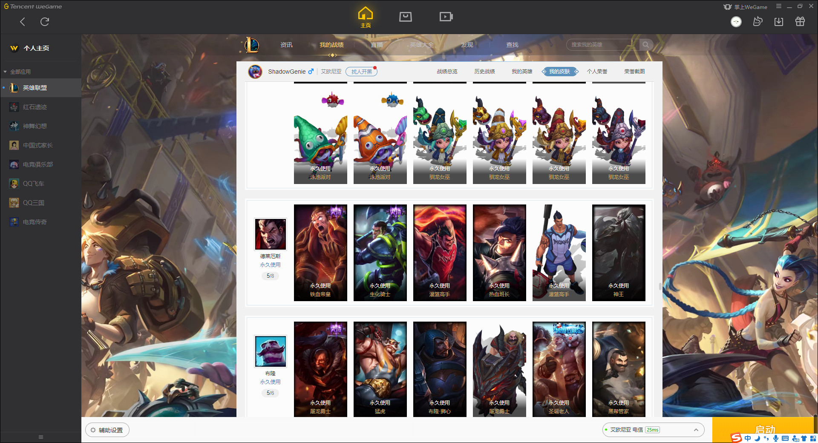Click the yellow 启动 launch button
This screenshot has width=818, height=443.
pos(763,429)
